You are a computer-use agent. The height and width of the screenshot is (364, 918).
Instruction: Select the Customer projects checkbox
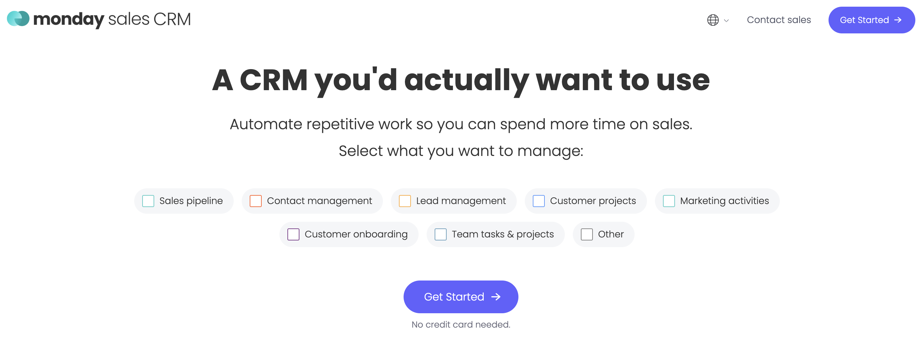(538, 201)
